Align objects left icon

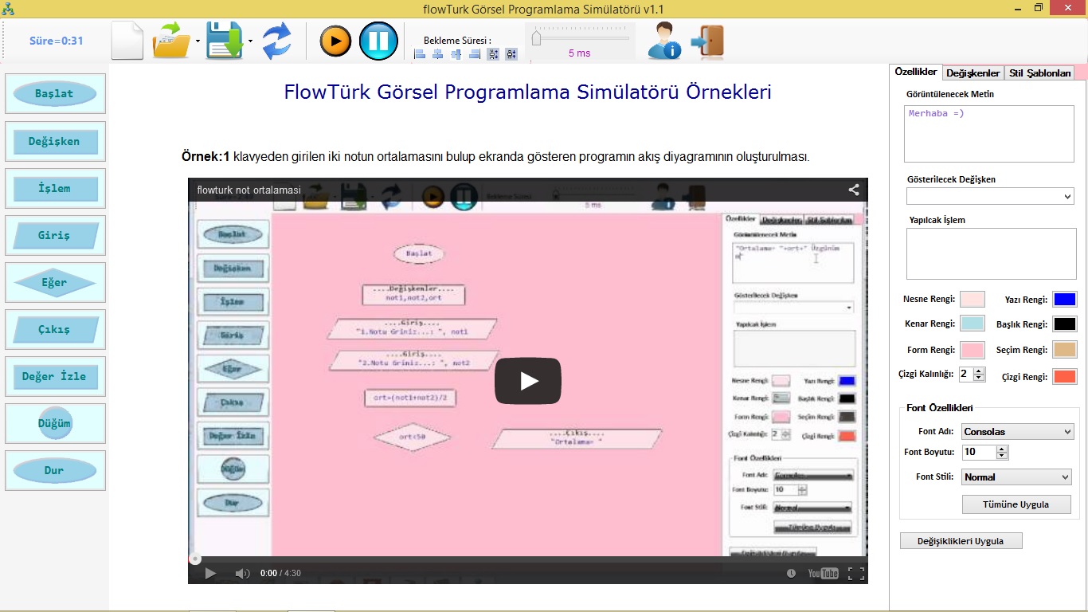420,54
